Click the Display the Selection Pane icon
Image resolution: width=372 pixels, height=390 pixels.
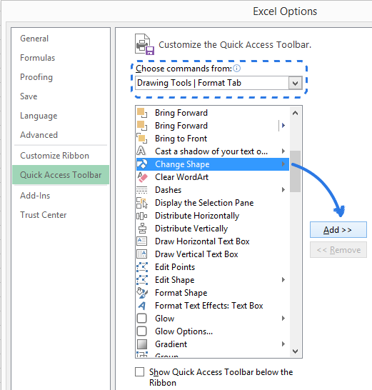(142, 203)
